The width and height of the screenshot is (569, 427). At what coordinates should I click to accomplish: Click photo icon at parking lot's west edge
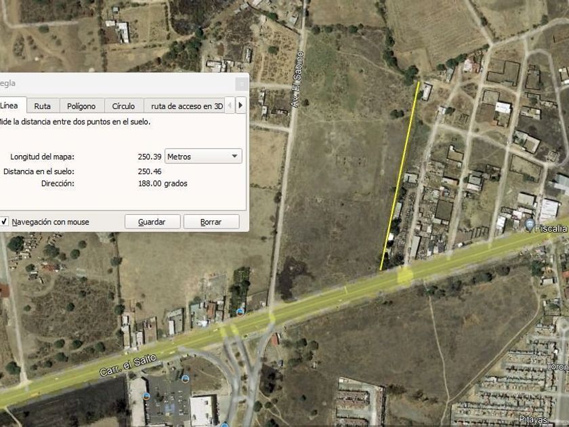tap(146, 396)
